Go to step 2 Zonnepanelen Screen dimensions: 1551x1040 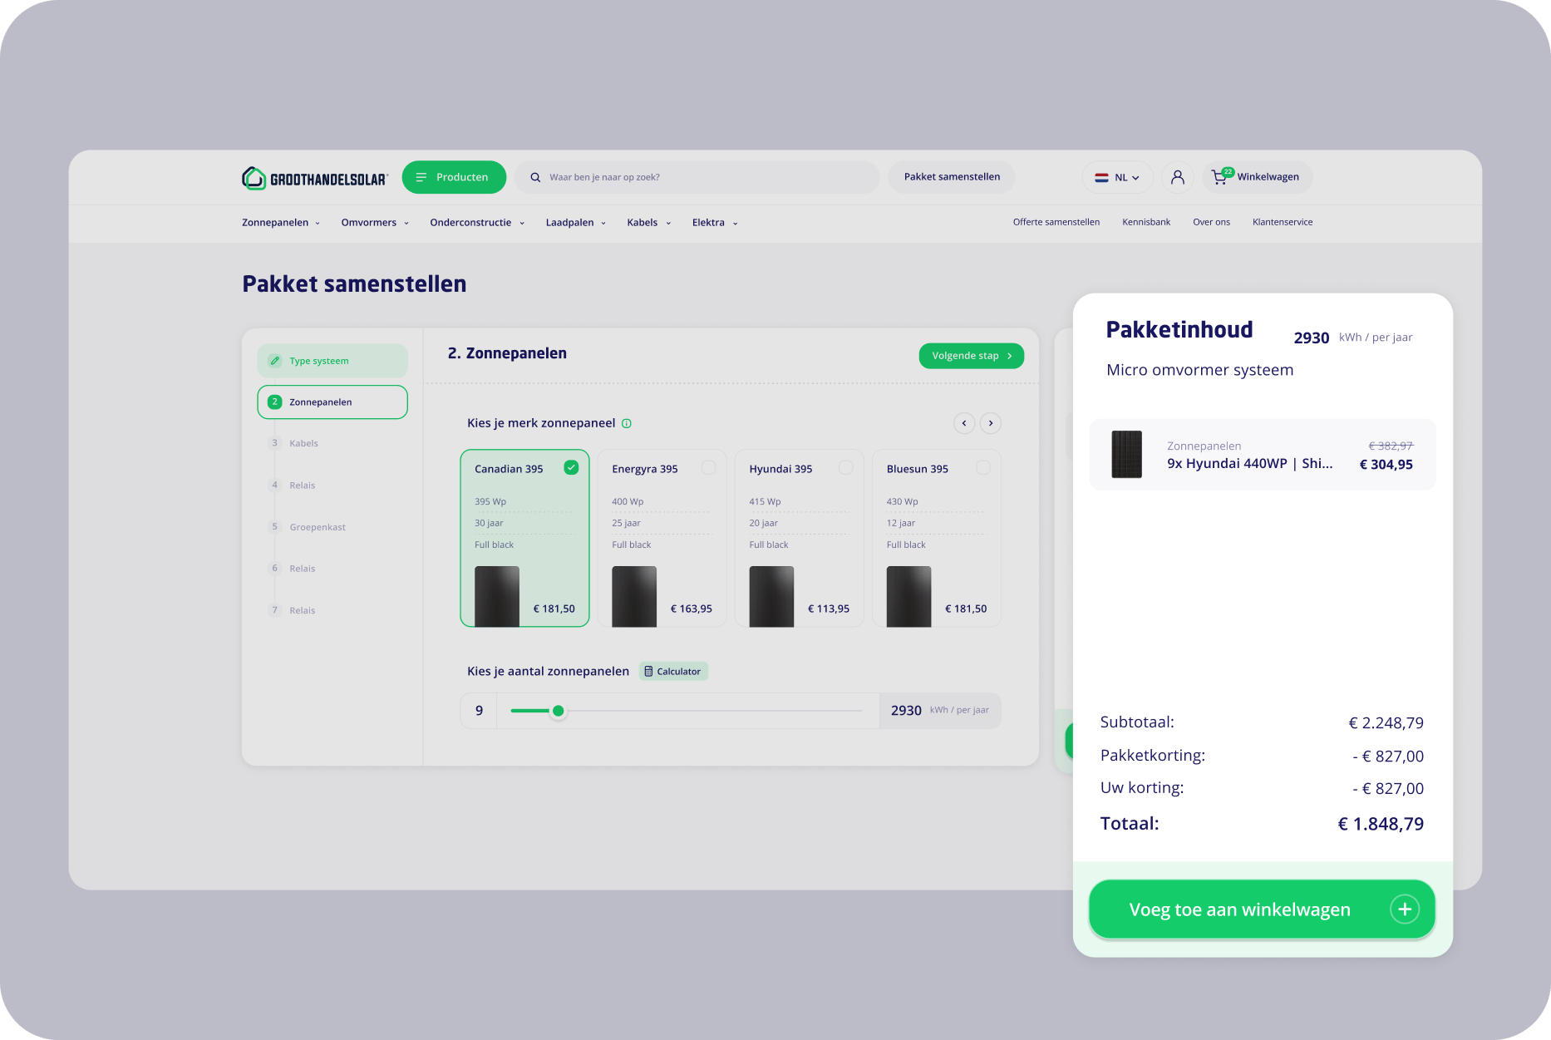pyautogui.click(x=332, y=402)
